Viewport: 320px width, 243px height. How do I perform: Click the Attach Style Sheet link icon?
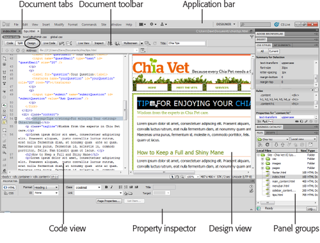[297, 121]
